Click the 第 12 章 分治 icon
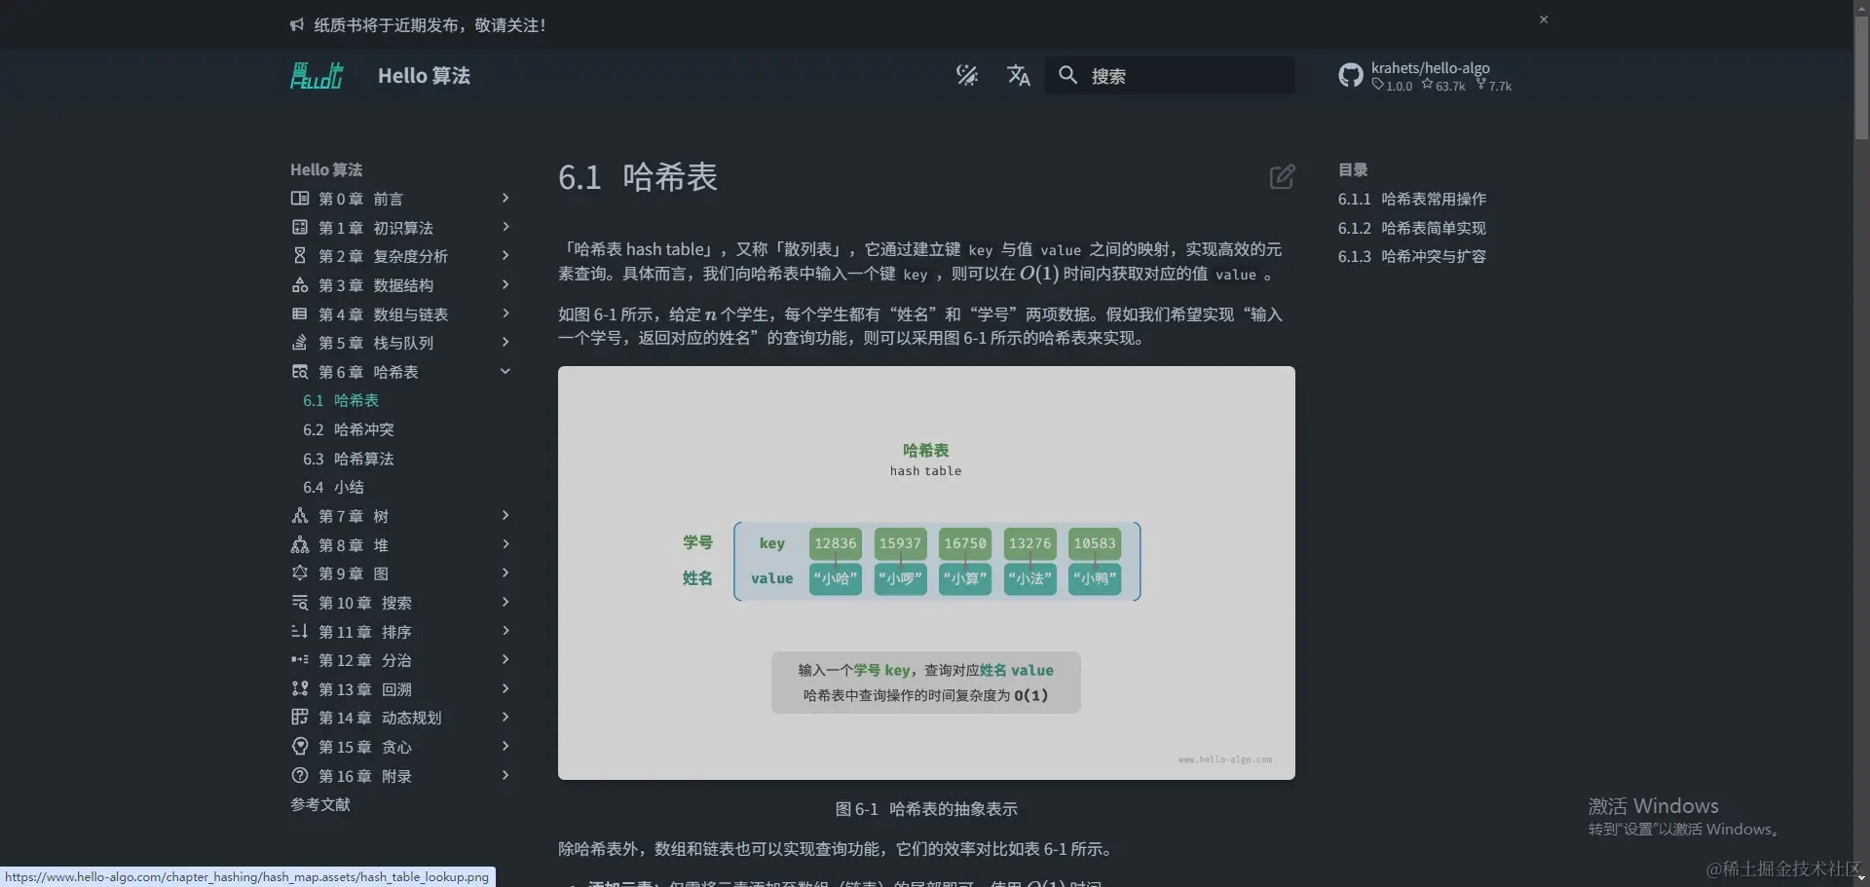Screen dimensions: 1870x887 click(x=300, y=660)
